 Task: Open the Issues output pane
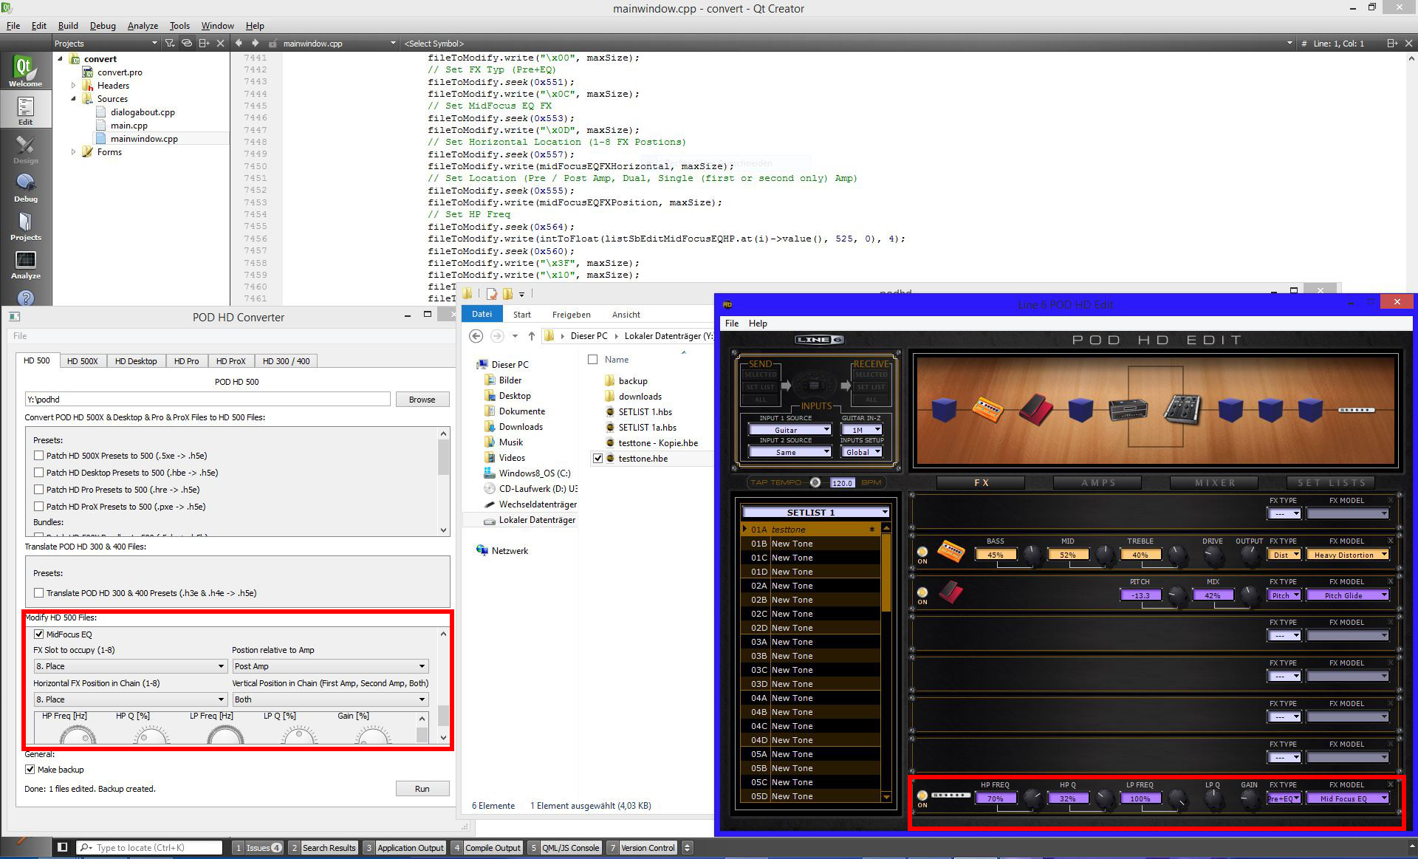[x=258, y=848]
